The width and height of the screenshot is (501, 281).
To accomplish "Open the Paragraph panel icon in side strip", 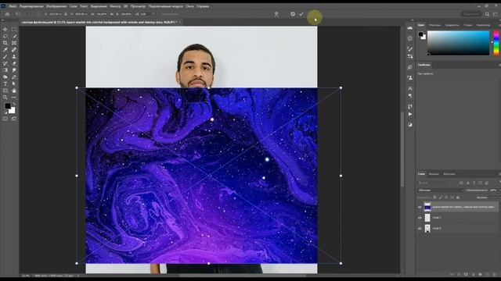I will pos(410,95).
